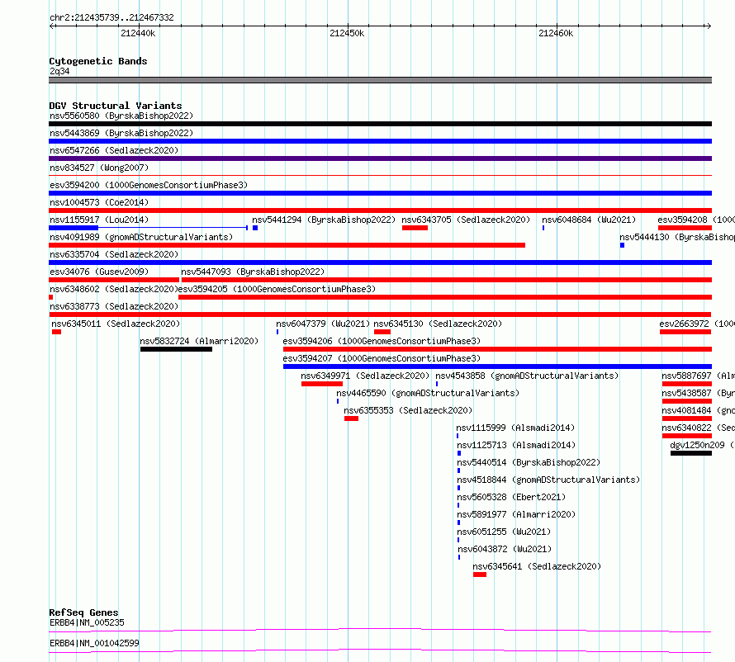Click the DGV Structural Variants track title
The height and width of the screenshot is (662, 735).
116,106
